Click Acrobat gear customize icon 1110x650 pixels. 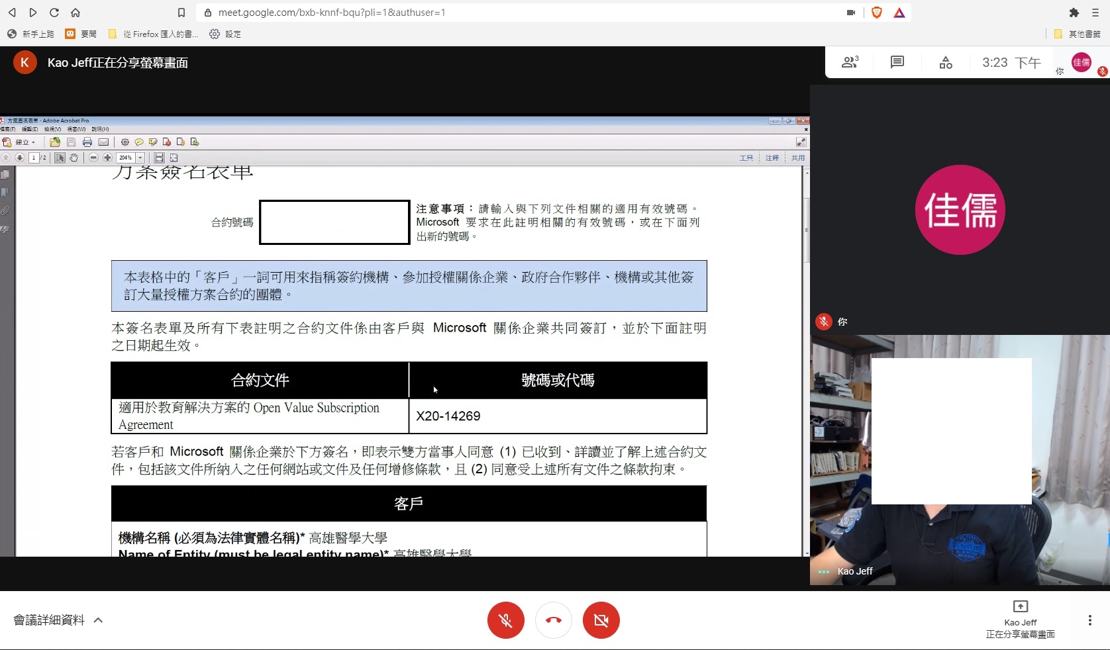pyautogui.click(x=125, y=142)
